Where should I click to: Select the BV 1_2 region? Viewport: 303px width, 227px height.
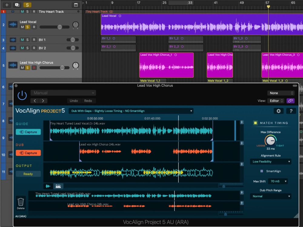pos(186,40)
